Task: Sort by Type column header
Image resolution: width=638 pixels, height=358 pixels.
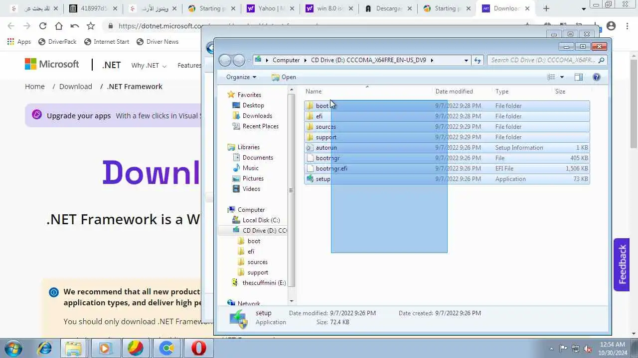Action: [x=502, y=91]
